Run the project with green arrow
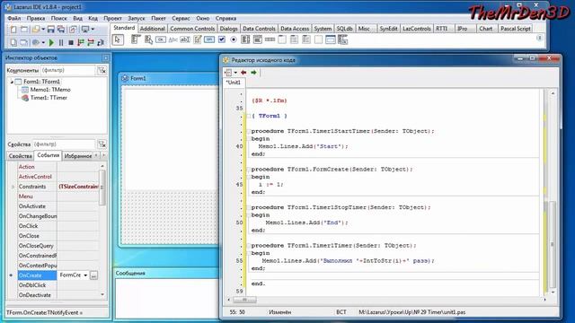The image size is (575, 323). click(x=51, y=42)
